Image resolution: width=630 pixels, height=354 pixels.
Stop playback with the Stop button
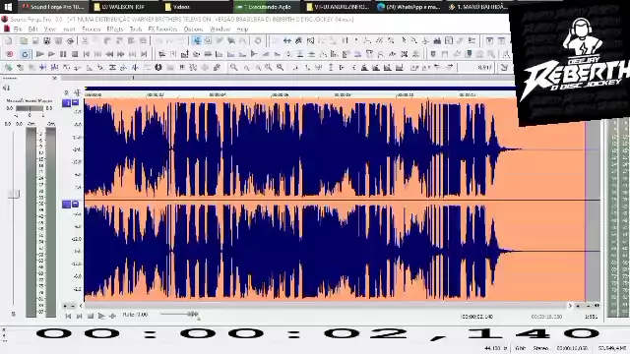coord(75,54)
